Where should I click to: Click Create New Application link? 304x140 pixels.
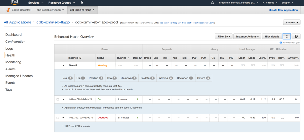point(283,10)
